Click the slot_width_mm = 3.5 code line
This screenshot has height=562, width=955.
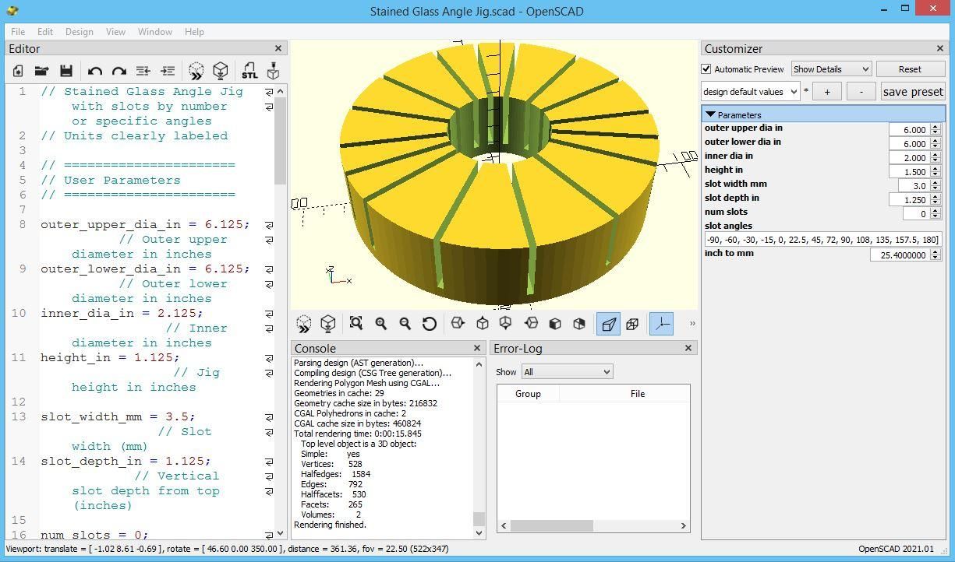118,417
